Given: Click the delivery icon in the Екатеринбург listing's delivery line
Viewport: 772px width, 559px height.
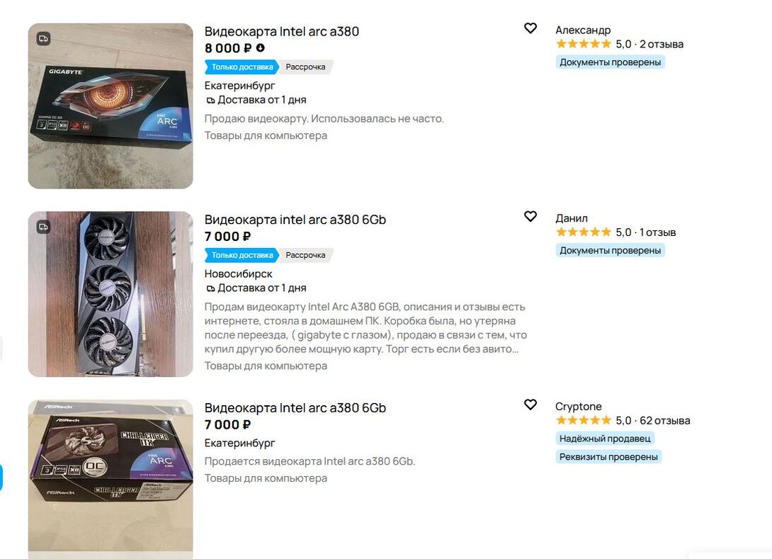Looking at the screenshot, I should tap(210, 101).
